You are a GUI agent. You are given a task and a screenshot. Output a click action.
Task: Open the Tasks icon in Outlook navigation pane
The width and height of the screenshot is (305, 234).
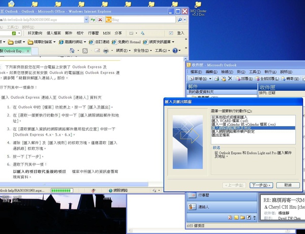(230, 217)
